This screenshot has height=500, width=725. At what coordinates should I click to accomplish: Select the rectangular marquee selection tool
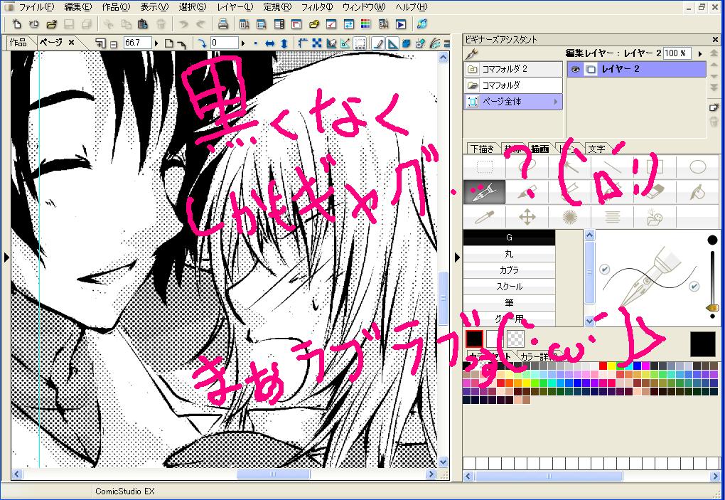[484, 166]
